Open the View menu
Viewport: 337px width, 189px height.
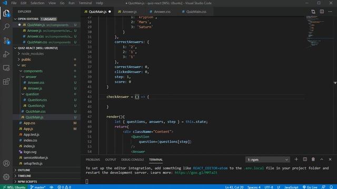pyautogui.click(x=52, y=3)
